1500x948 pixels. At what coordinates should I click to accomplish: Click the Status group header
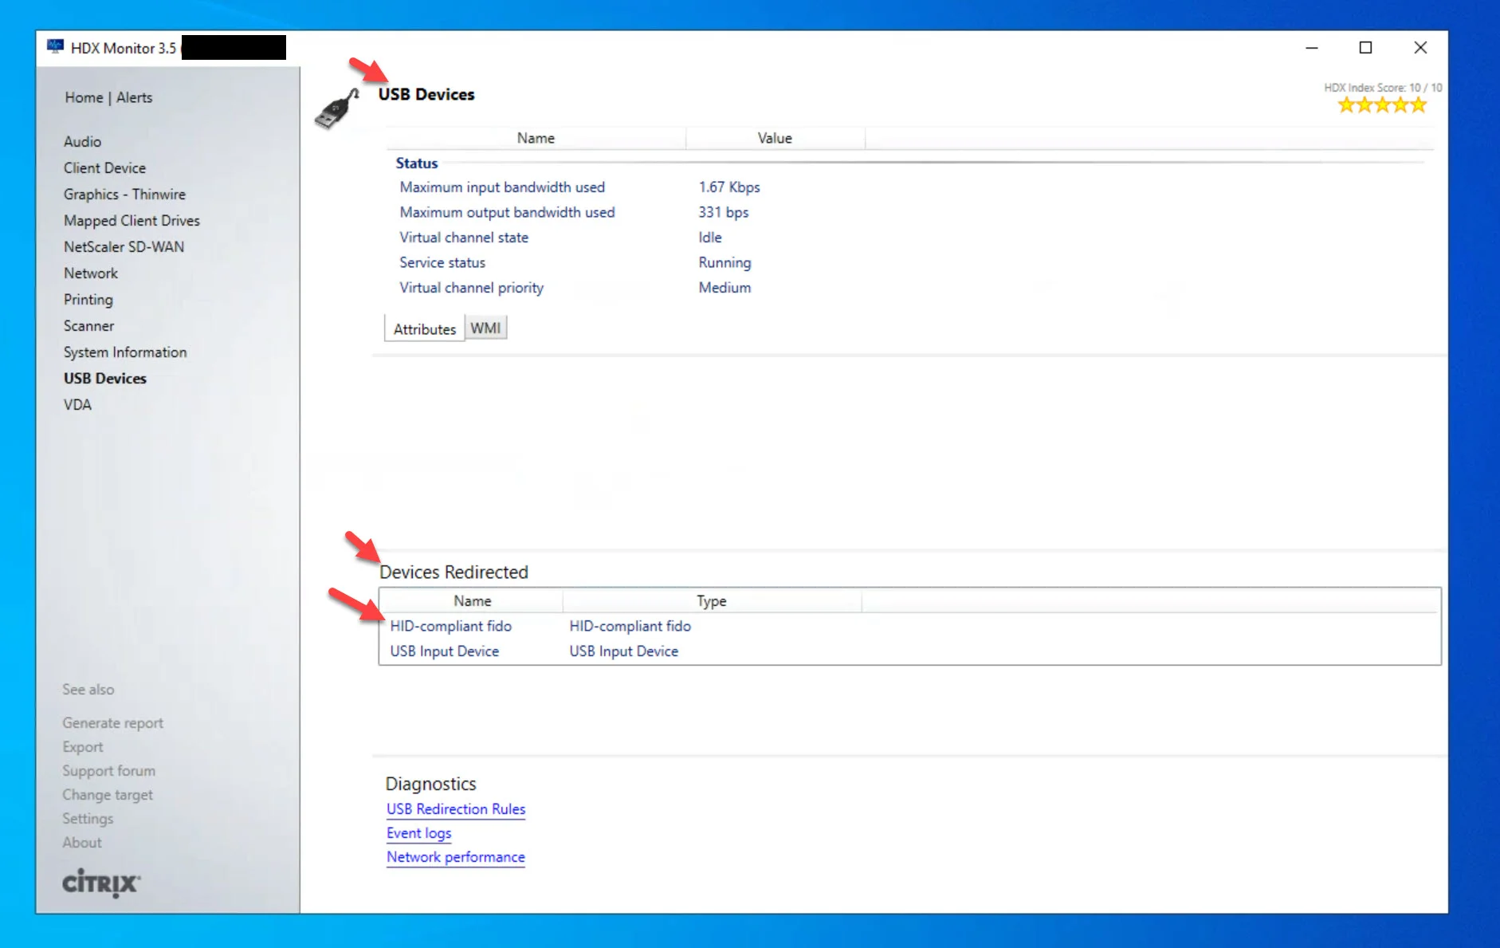[416, 163]
